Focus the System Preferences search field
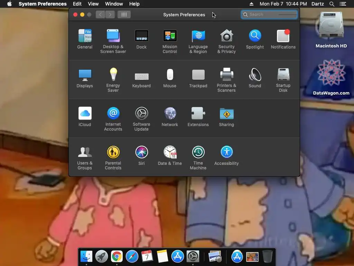This screenshot has width=354, height=266. pyautogui.click(x=269, y=15)
